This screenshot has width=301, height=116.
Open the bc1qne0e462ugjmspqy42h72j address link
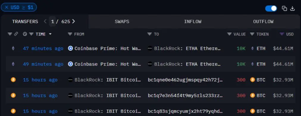(x=185, y=80)
